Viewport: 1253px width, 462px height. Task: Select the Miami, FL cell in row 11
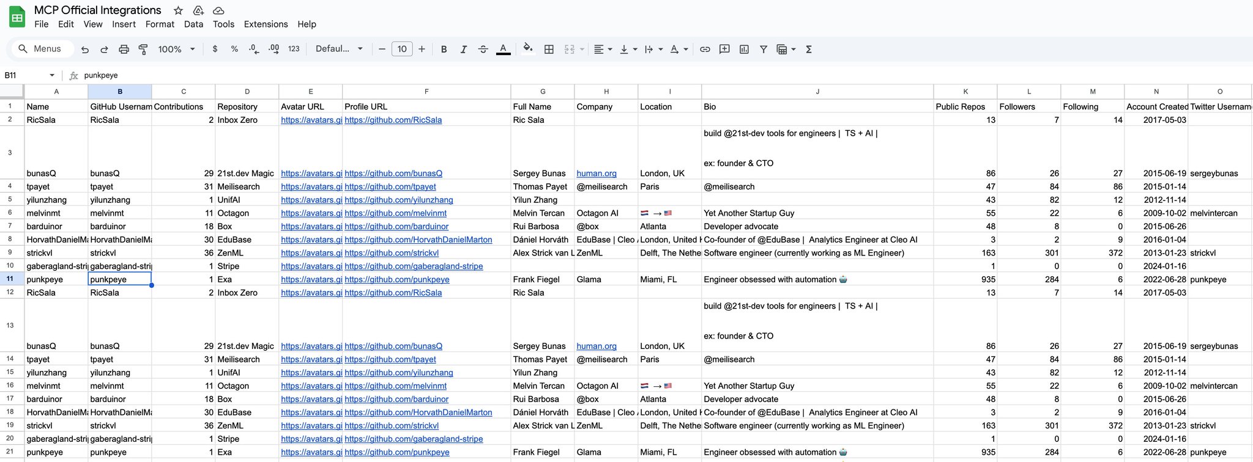[x=670, y=280]
